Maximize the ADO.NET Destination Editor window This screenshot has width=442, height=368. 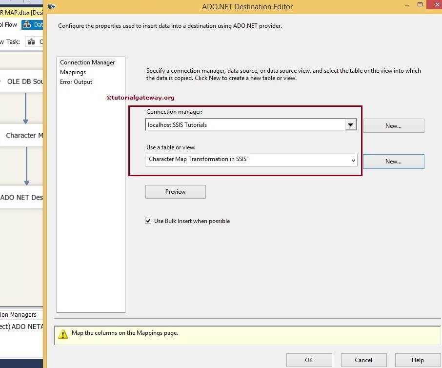(420, 5)
